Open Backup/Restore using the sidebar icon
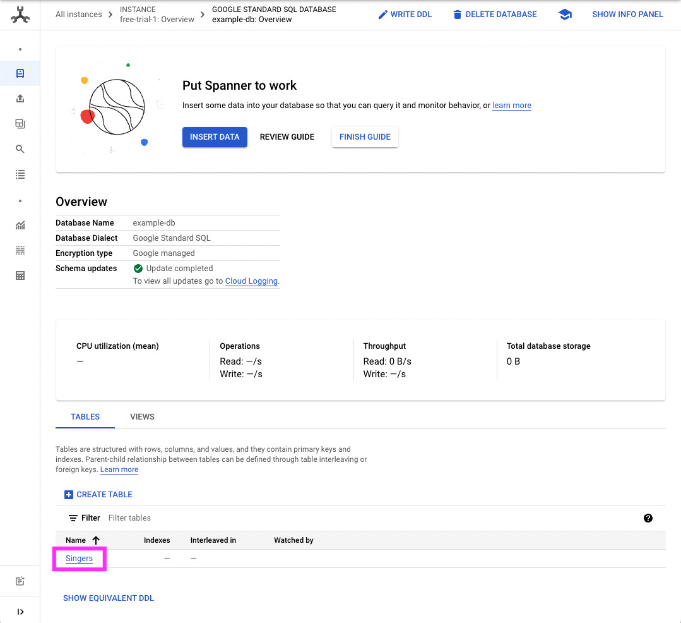Viewport: 681px width, 623px height. pyautogui.click(x=20, y=124)
